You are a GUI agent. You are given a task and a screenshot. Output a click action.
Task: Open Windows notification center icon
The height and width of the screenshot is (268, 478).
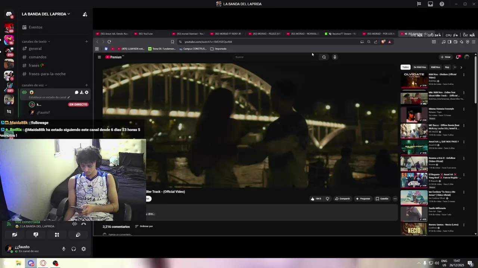pos(470,263)
